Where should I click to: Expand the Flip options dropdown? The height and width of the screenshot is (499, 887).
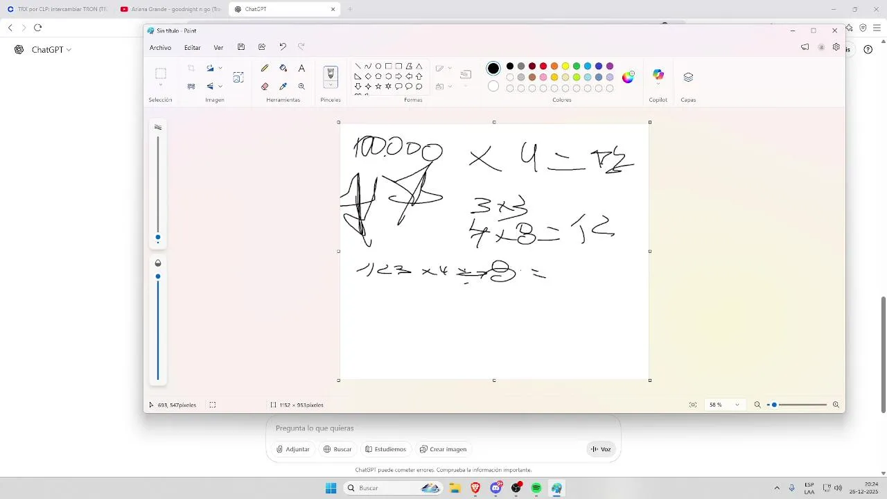(x=220, y=87)
